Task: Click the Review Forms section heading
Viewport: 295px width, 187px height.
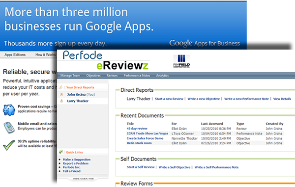Action: pos(137,184)
